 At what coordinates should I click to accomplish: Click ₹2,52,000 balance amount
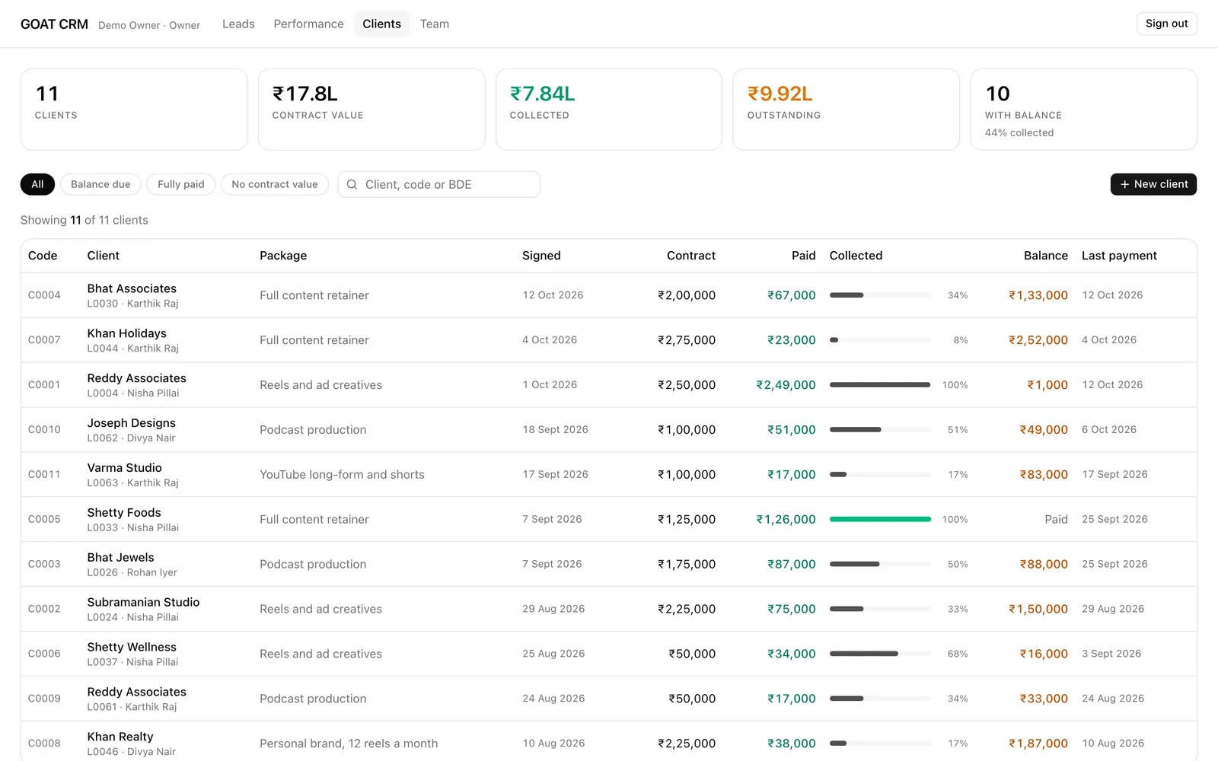point(1038,340)
